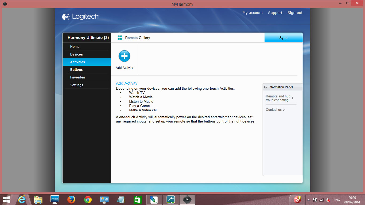The image size is (365, 205).
Task: Click the MyHarmony title bar app icon
Action: point(5,4)
